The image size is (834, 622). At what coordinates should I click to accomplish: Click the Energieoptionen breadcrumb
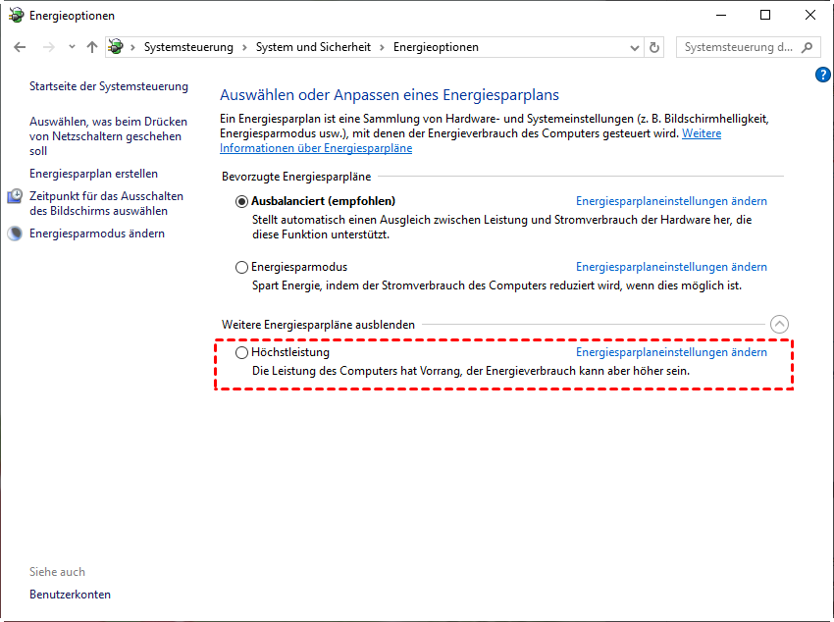(436, 47)
